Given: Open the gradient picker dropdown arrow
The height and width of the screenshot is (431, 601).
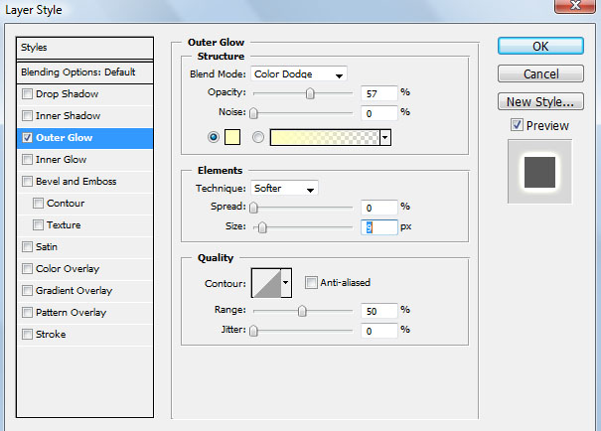Looking at the screenshot, I should (x=385, y=137).
